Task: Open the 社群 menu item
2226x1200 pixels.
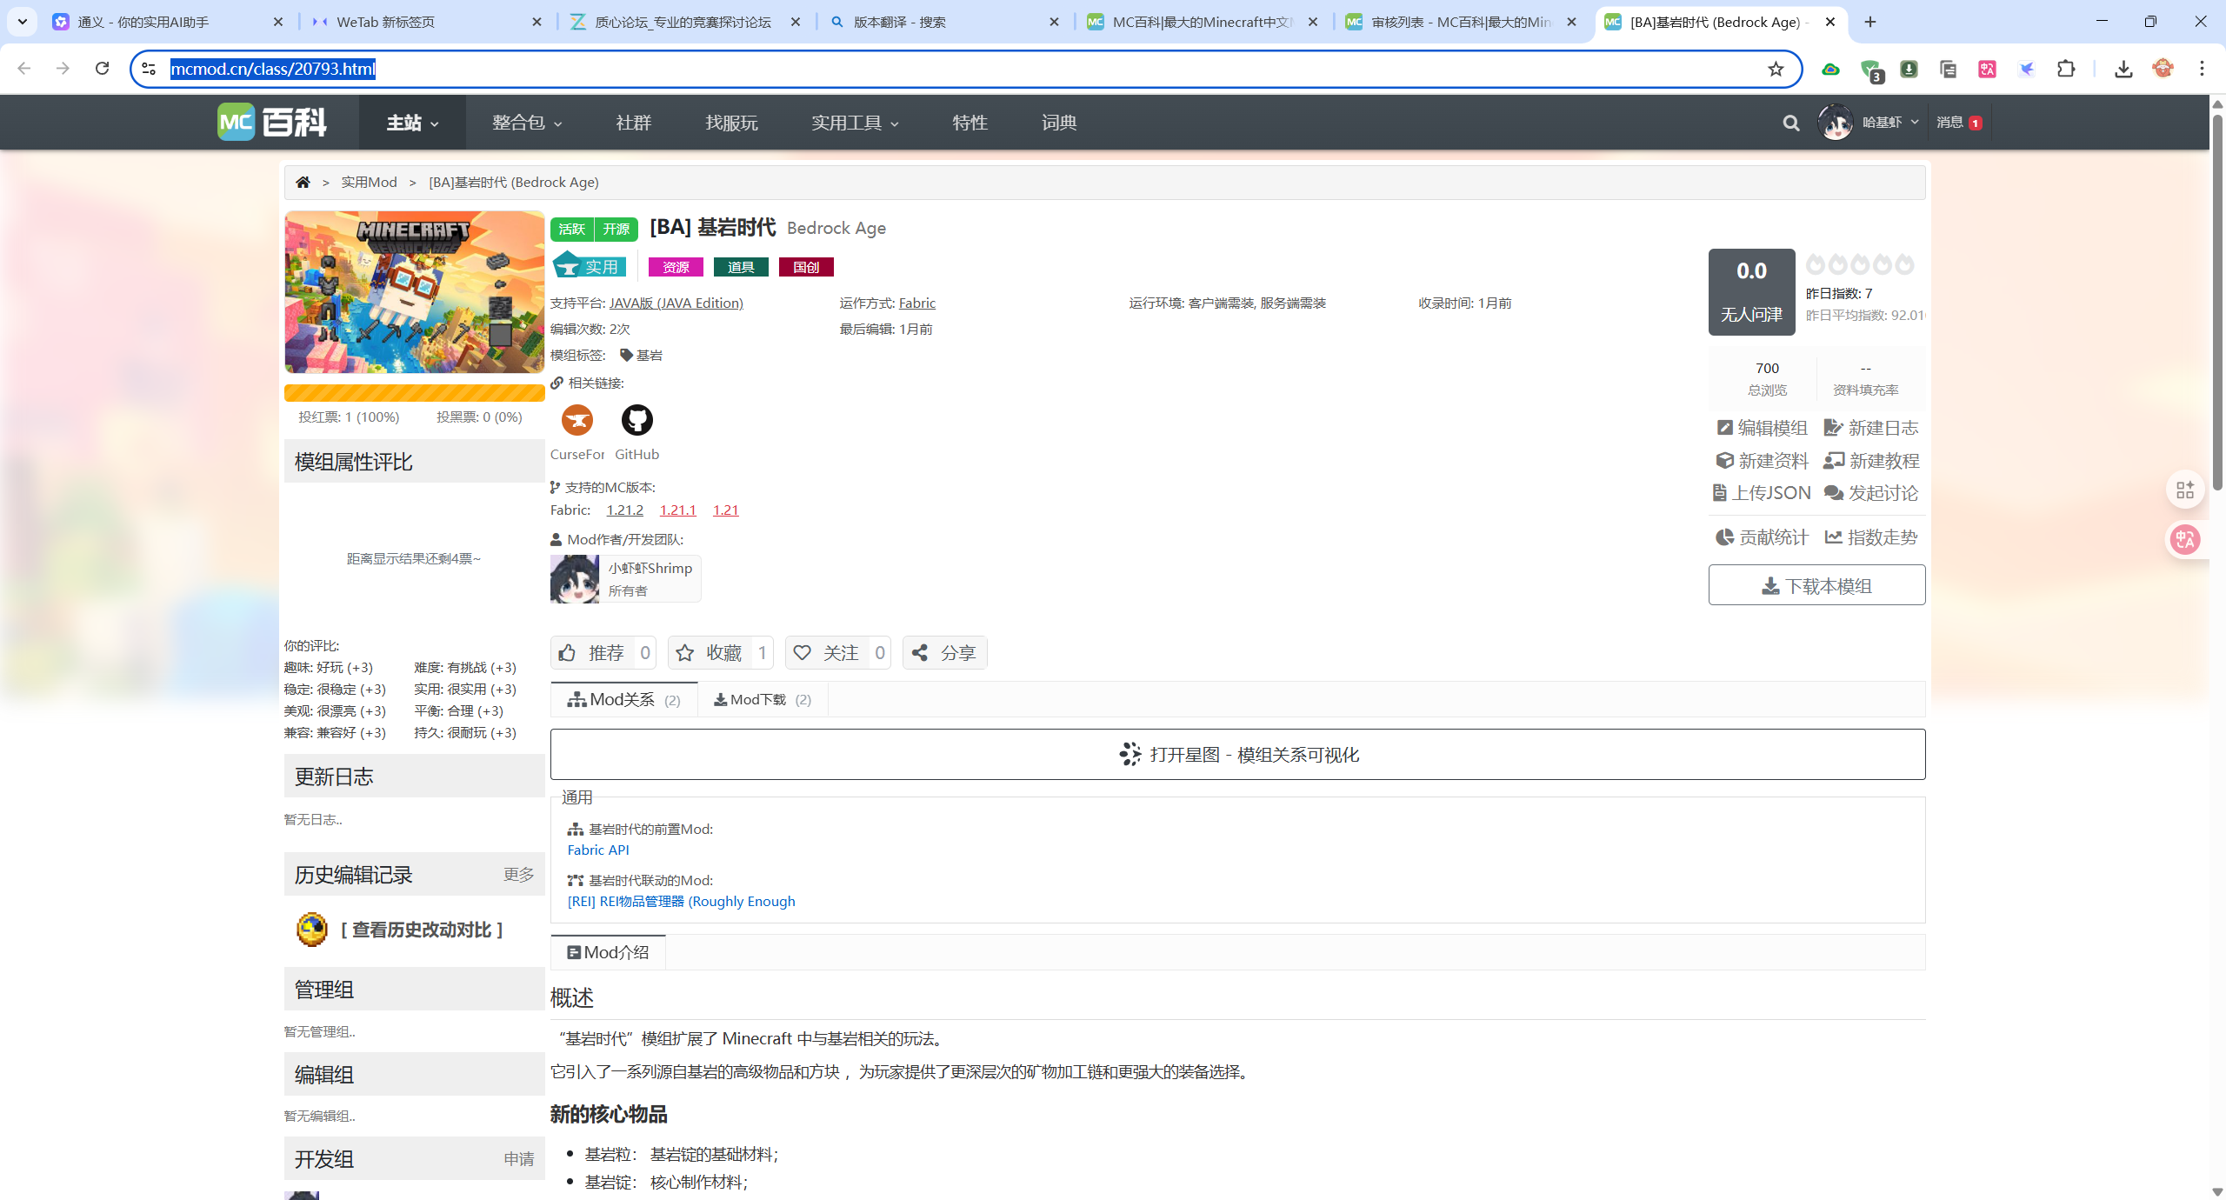Action: tap(633, 123)
